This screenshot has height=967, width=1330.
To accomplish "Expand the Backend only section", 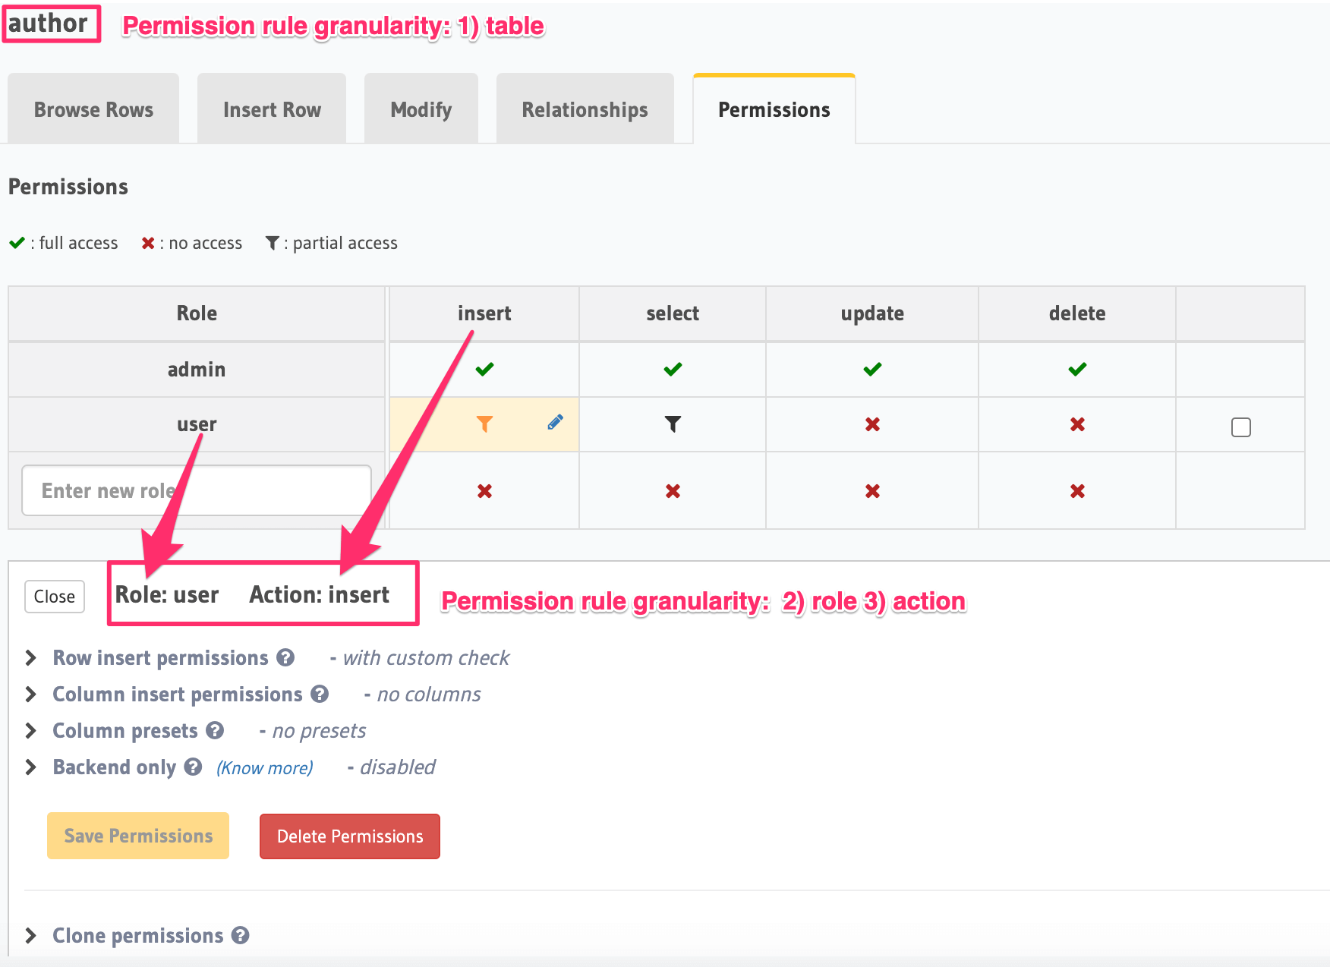I will (x=114, y=767).
